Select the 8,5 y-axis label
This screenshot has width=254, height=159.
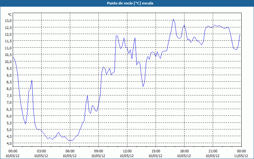tap(10, 82)
